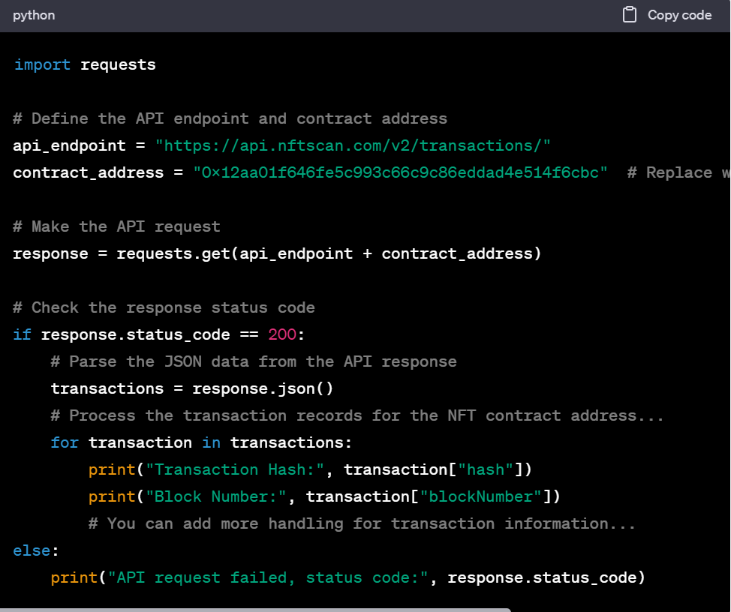Click the Replace comment after contract_address
The width and height of the screenshot is (731, 612).
(676, 172)
